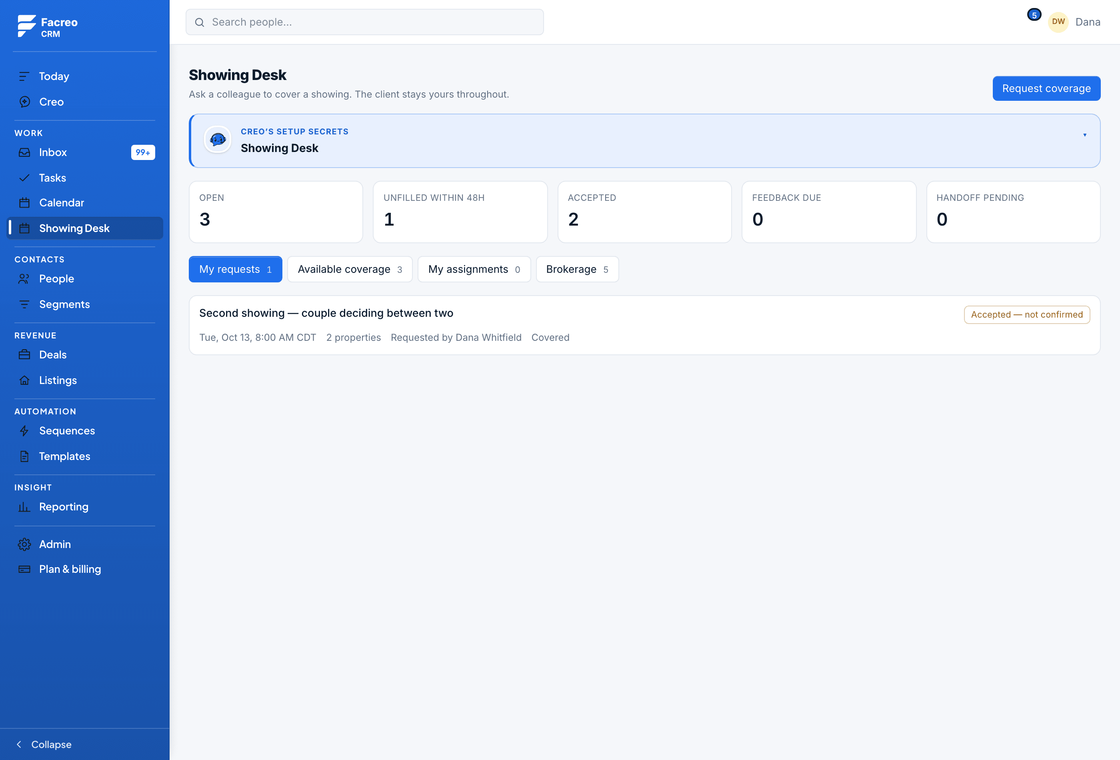Click 'Requested by Dana Whitfield' text
1120x760 pixels.
coord(456,338)
